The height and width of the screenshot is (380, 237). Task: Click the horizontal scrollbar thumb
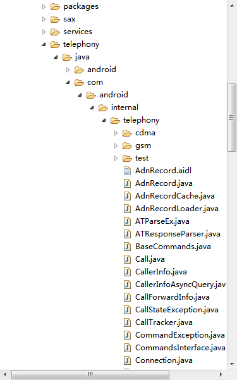click(90, 375)
